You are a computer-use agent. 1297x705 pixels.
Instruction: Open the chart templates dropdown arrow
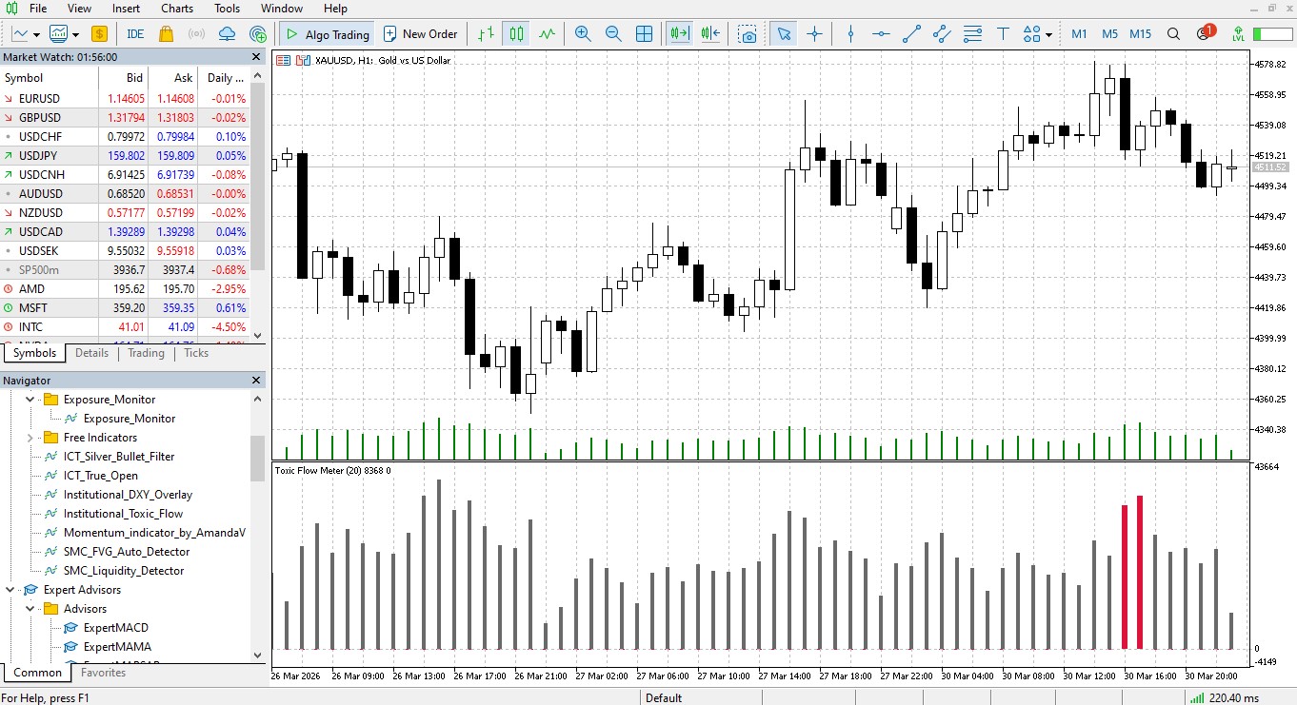(x=74, y=34)
